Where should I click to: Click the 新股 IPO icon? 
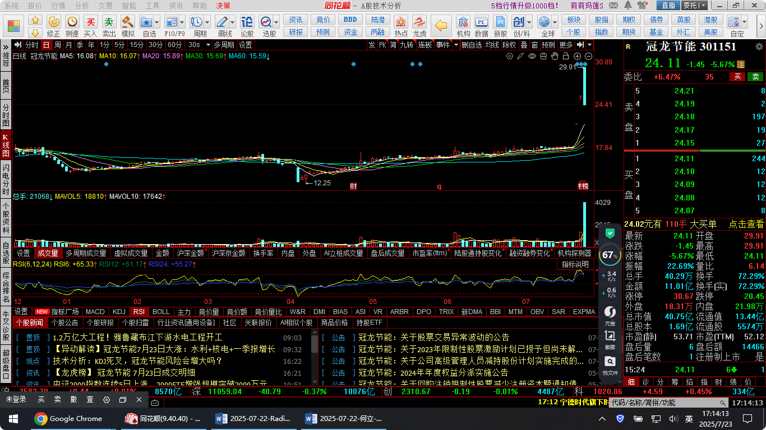click(x=500, y=22)
